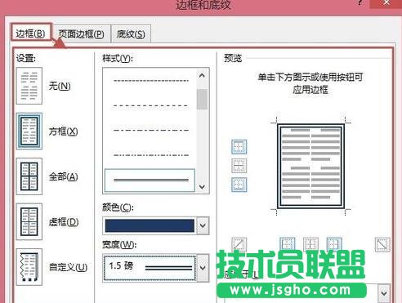Select the 虚框(D) grid border setting icon
Image resolution: width=402 pixels, height=303 pixels.
click(29, 221)
